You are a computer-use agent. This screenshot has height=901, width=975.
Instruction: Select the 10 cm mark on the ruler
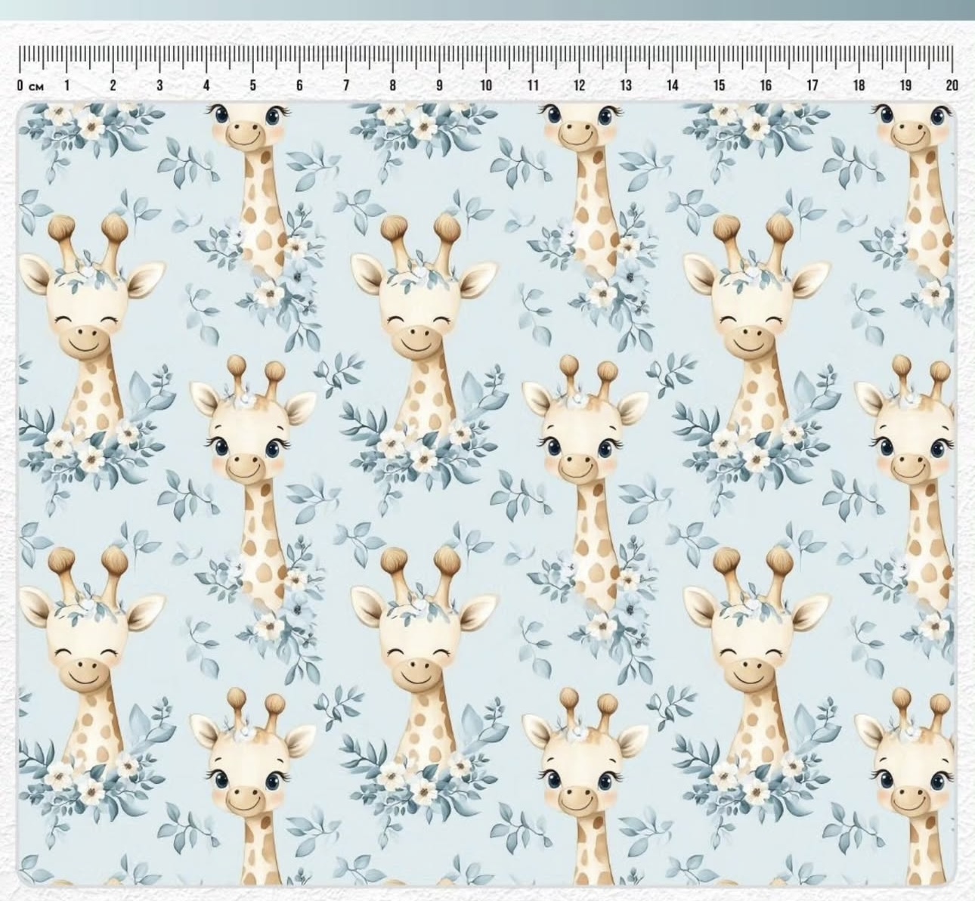486,85
